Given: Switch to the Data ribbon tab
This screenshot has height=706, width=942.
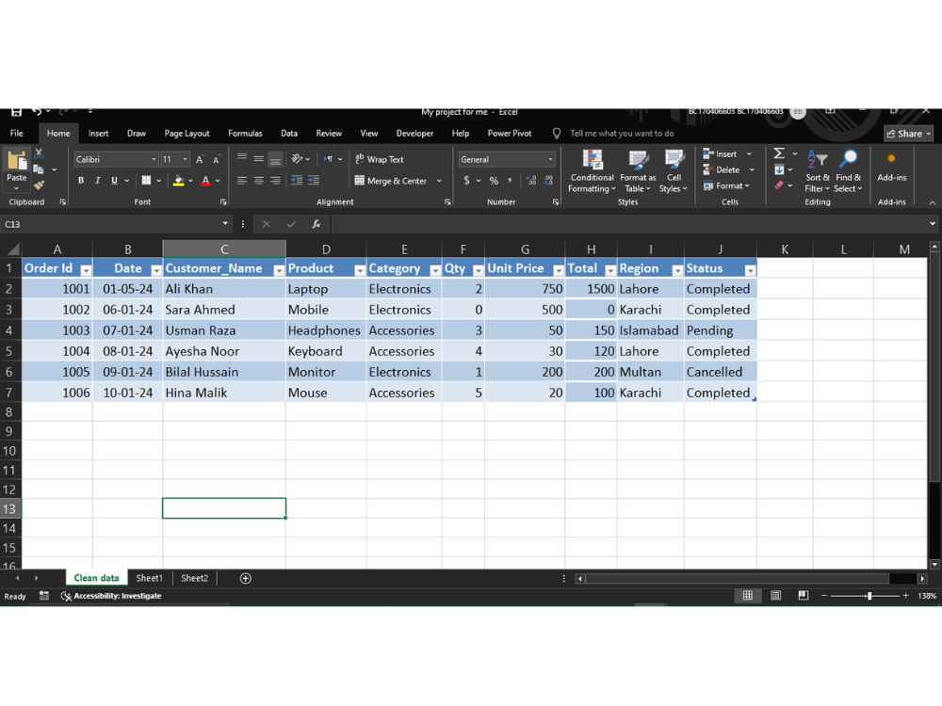Looking at the screenshot, I should click(289, 134).
